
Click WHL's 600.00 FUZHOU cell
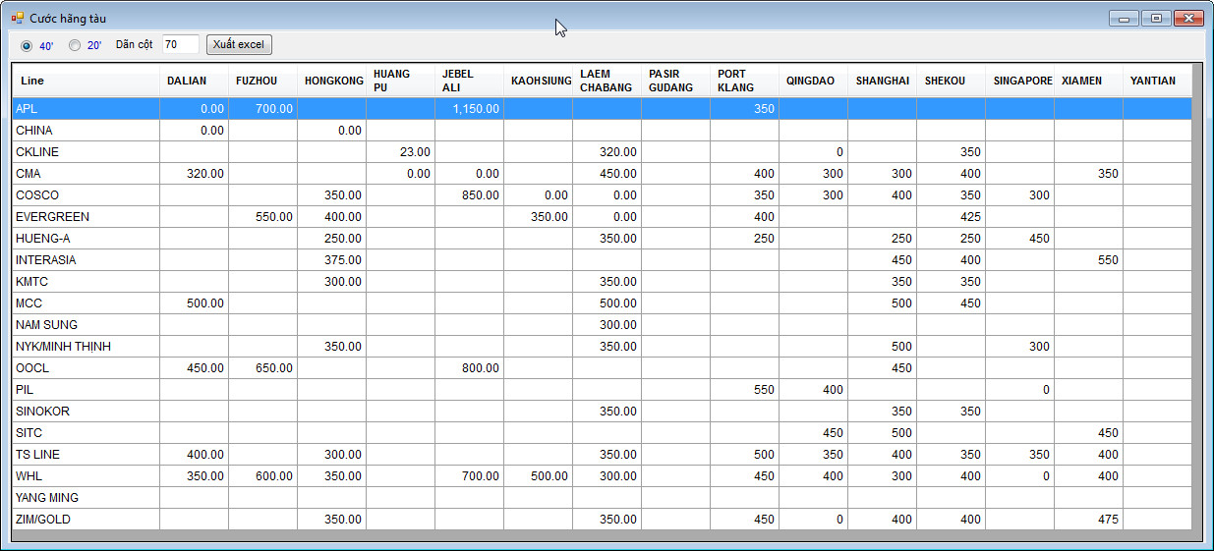pos(262,475)
